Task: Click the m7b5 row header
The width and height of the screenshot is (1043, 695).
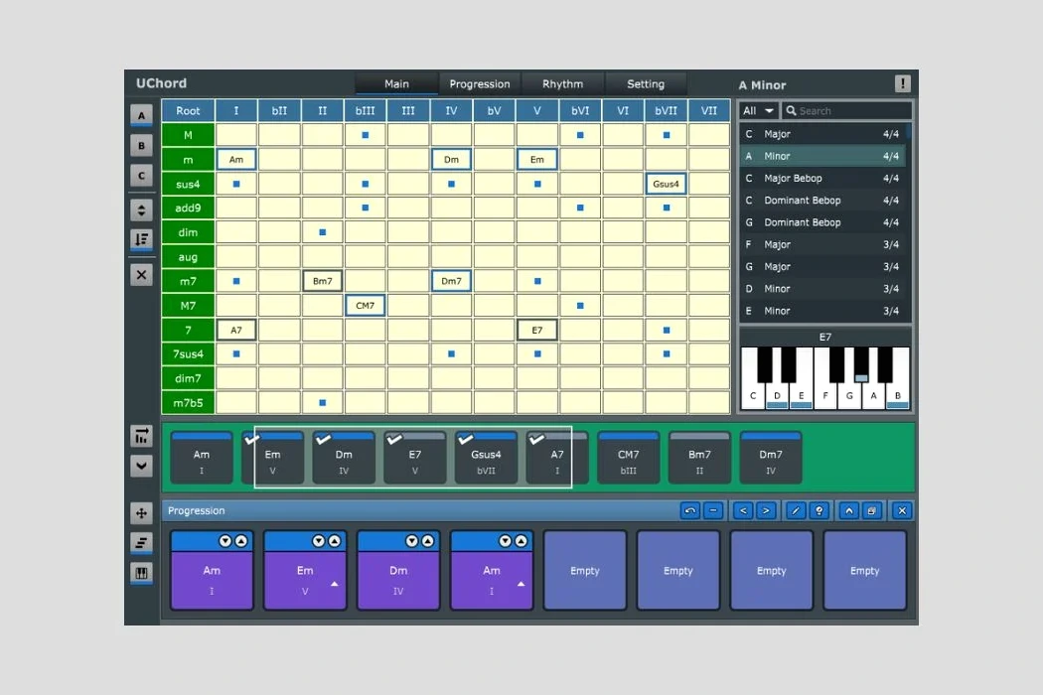Action: 188,403
